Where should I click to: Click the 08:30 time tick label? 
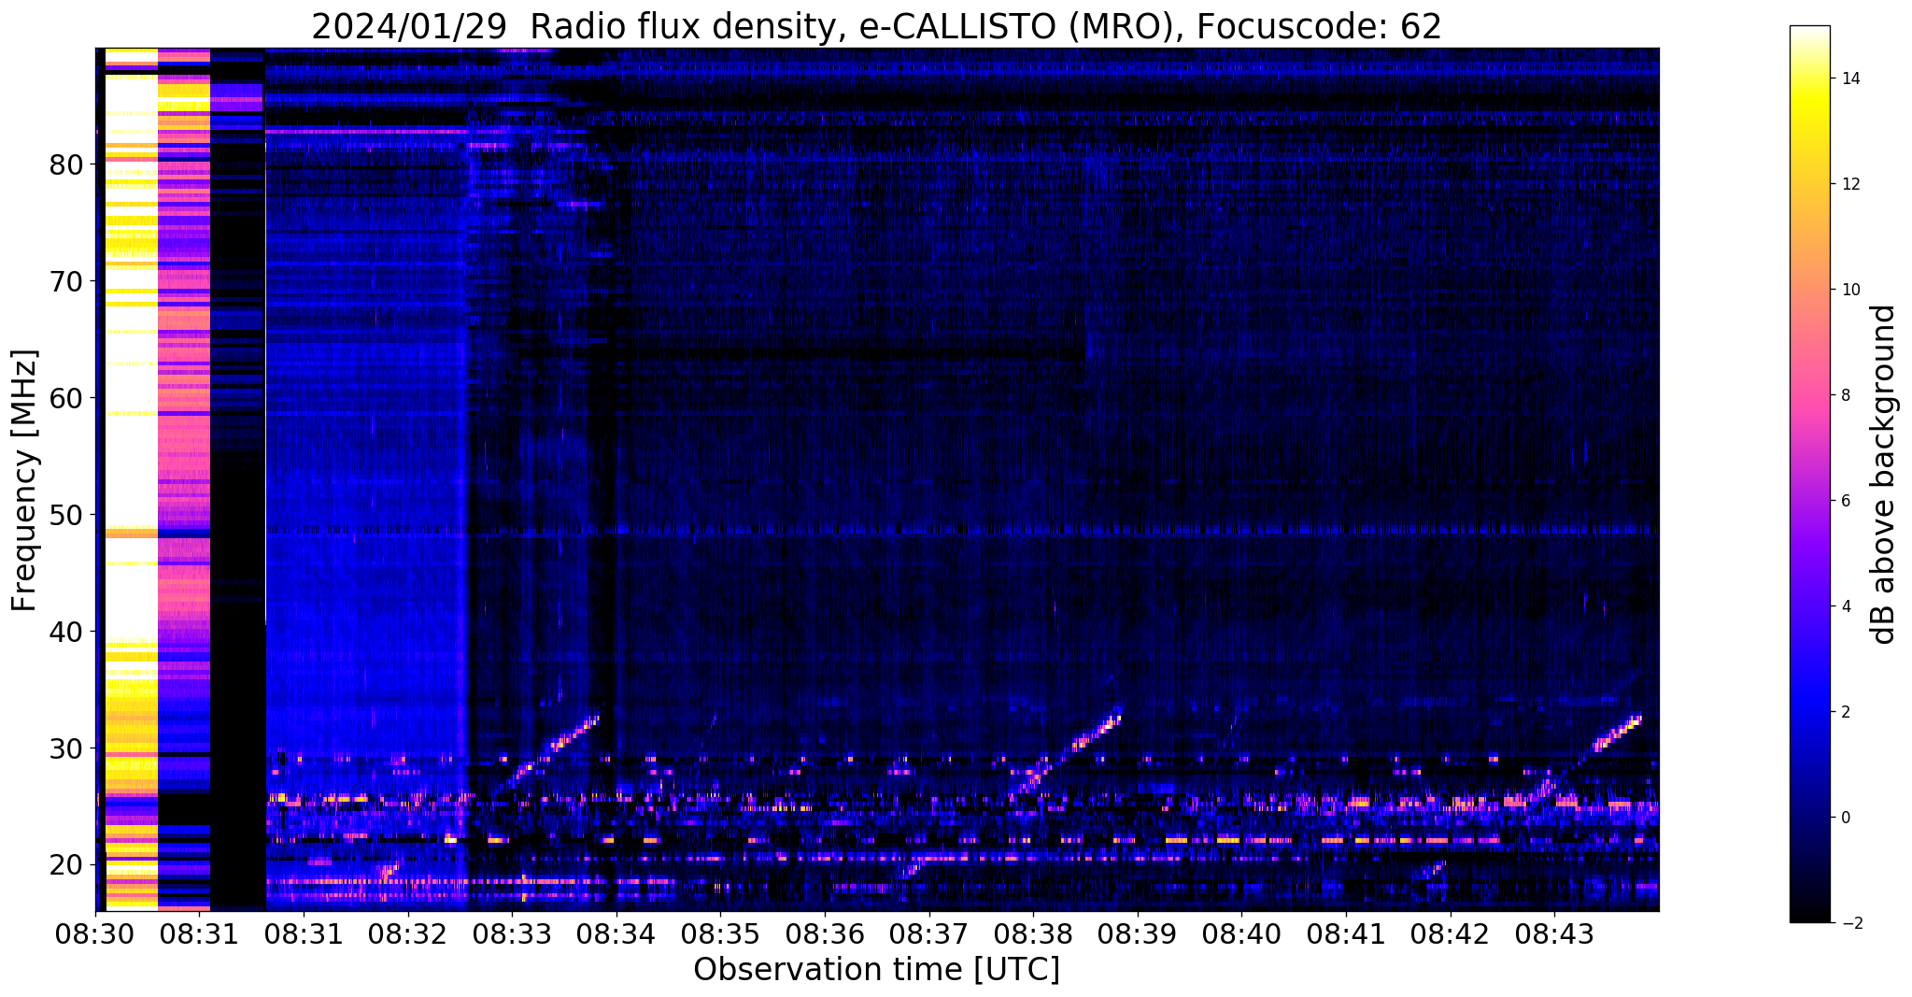point(95,933)
